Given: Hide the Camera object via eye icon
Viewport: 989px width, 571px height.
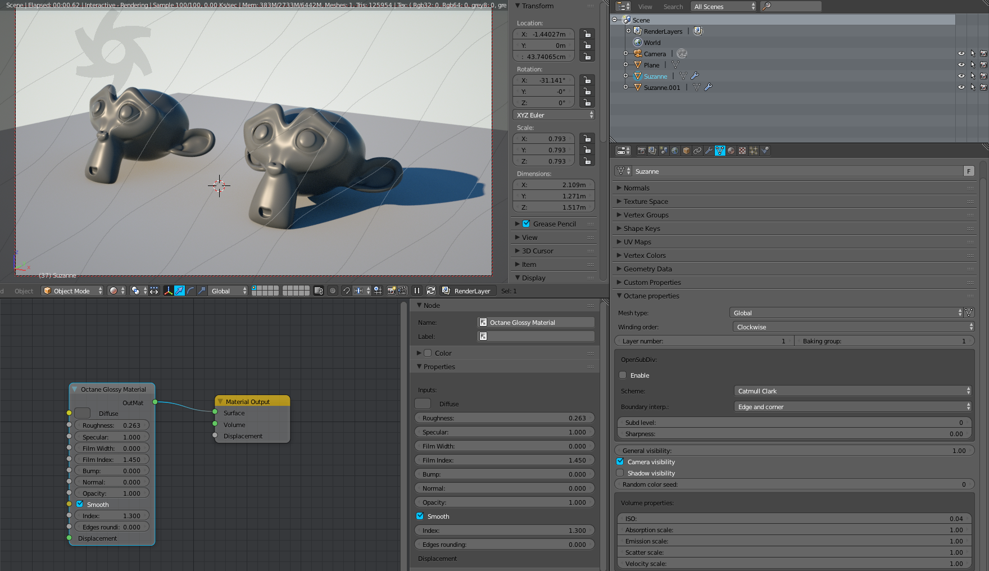Looking at the screenshot, I should tap(961, 53).
